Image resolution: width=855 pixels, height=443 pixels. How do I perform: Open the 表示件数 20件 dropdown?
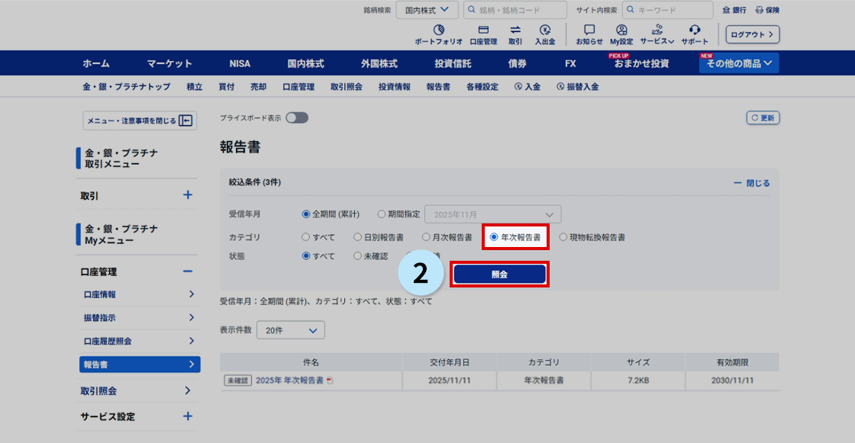291,330
